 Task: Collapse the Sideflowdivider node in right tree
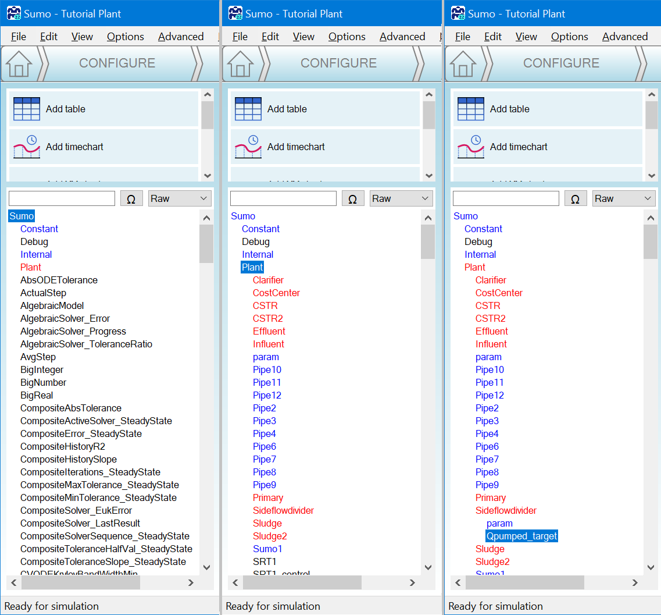tap(506, 510)
